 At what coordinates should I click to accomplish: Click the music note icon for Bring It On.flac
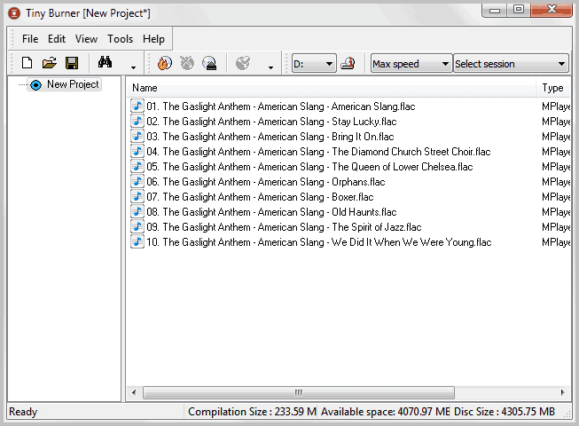coord(137,137)
